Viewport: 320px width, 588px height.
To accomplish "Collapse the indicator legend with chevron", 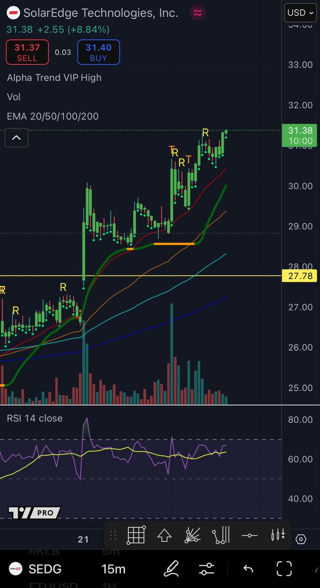I will [x=17, y=138].
